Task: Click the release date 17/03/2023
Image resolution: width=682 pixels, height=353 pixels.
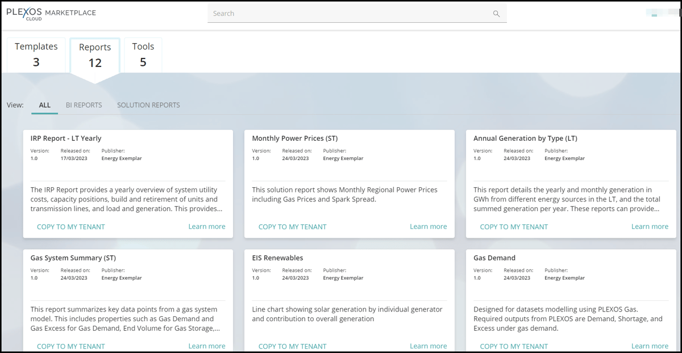Action: (74, 158)
